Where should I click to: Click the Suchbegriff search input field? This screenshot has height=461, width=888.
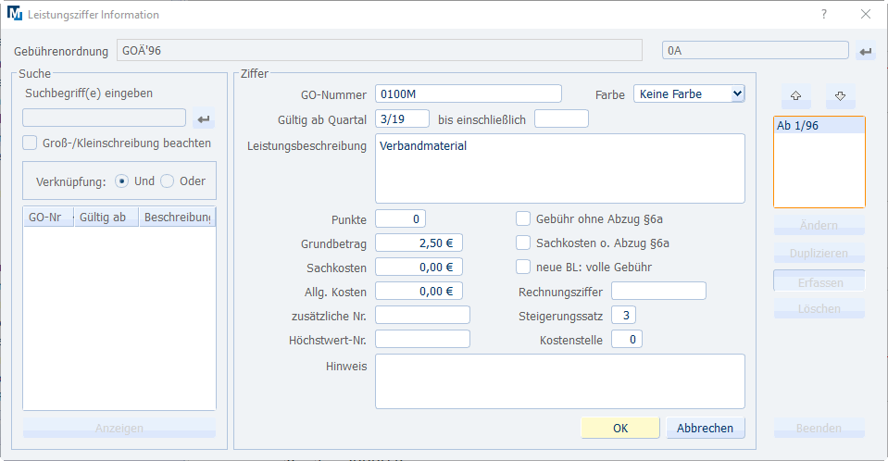coord(105,118)
